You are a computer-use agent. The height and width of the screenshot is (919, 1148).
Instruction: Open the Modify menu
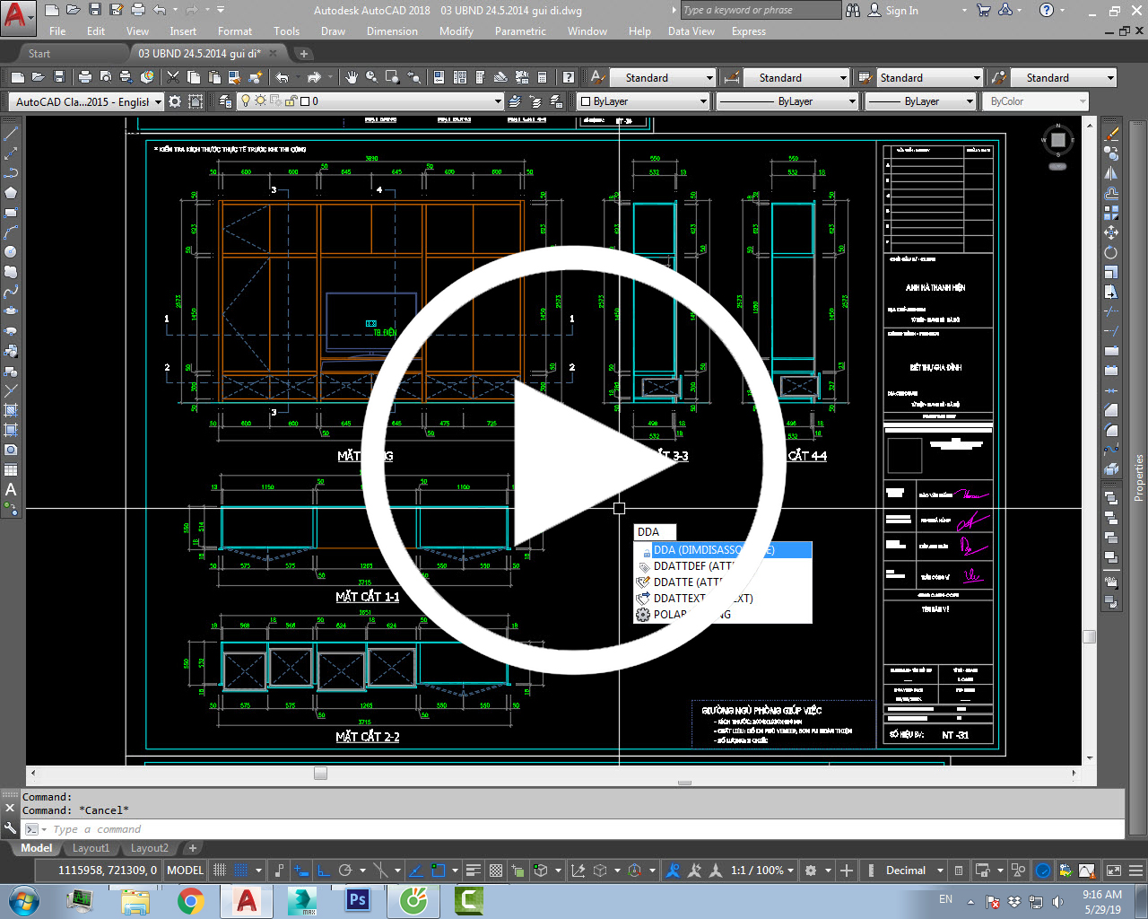click(456, 31)
